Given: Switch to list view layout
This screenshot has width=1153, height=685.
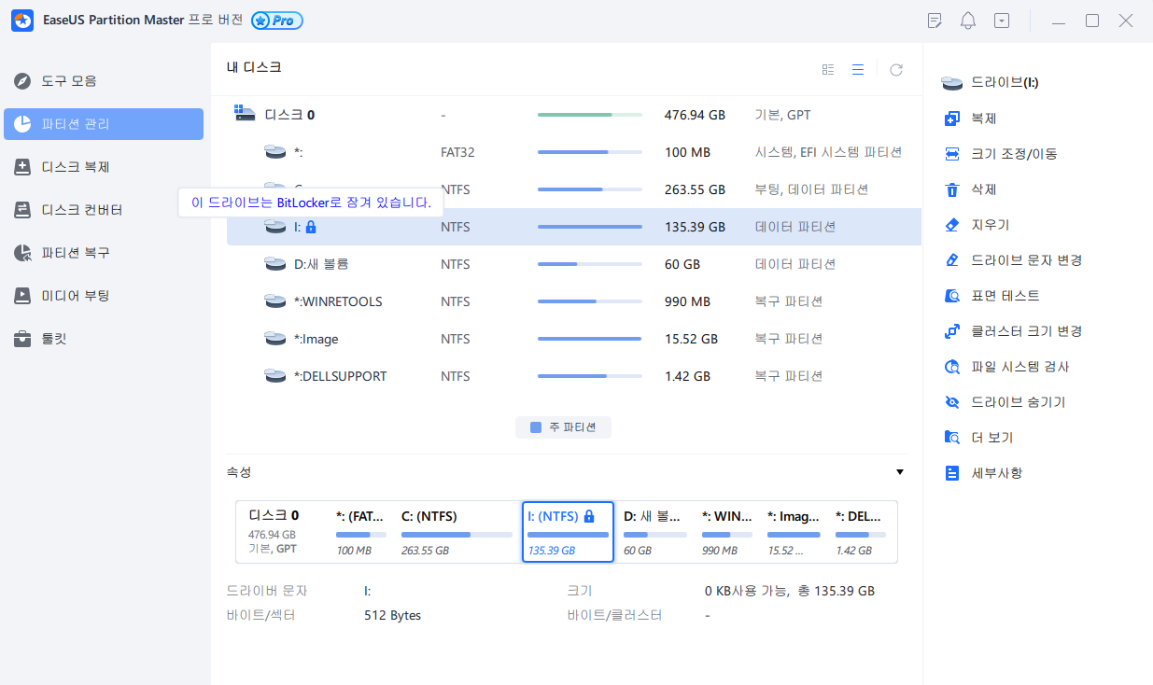Looking at the screenshot, I should pyautogui.click(x=858, y=69).
